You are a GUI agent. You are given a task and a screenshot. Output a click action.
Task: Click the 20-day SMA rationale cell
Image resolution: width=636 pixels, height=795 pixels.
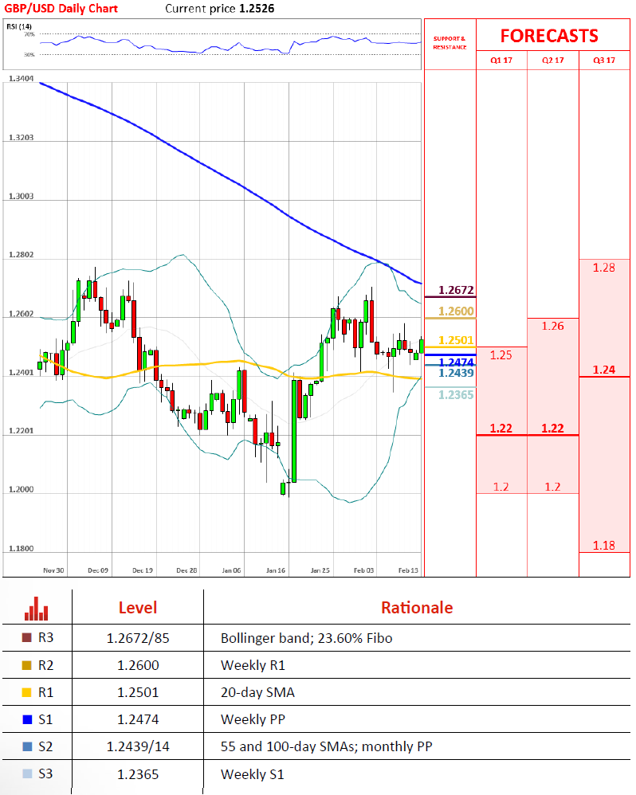coord(257,692)
